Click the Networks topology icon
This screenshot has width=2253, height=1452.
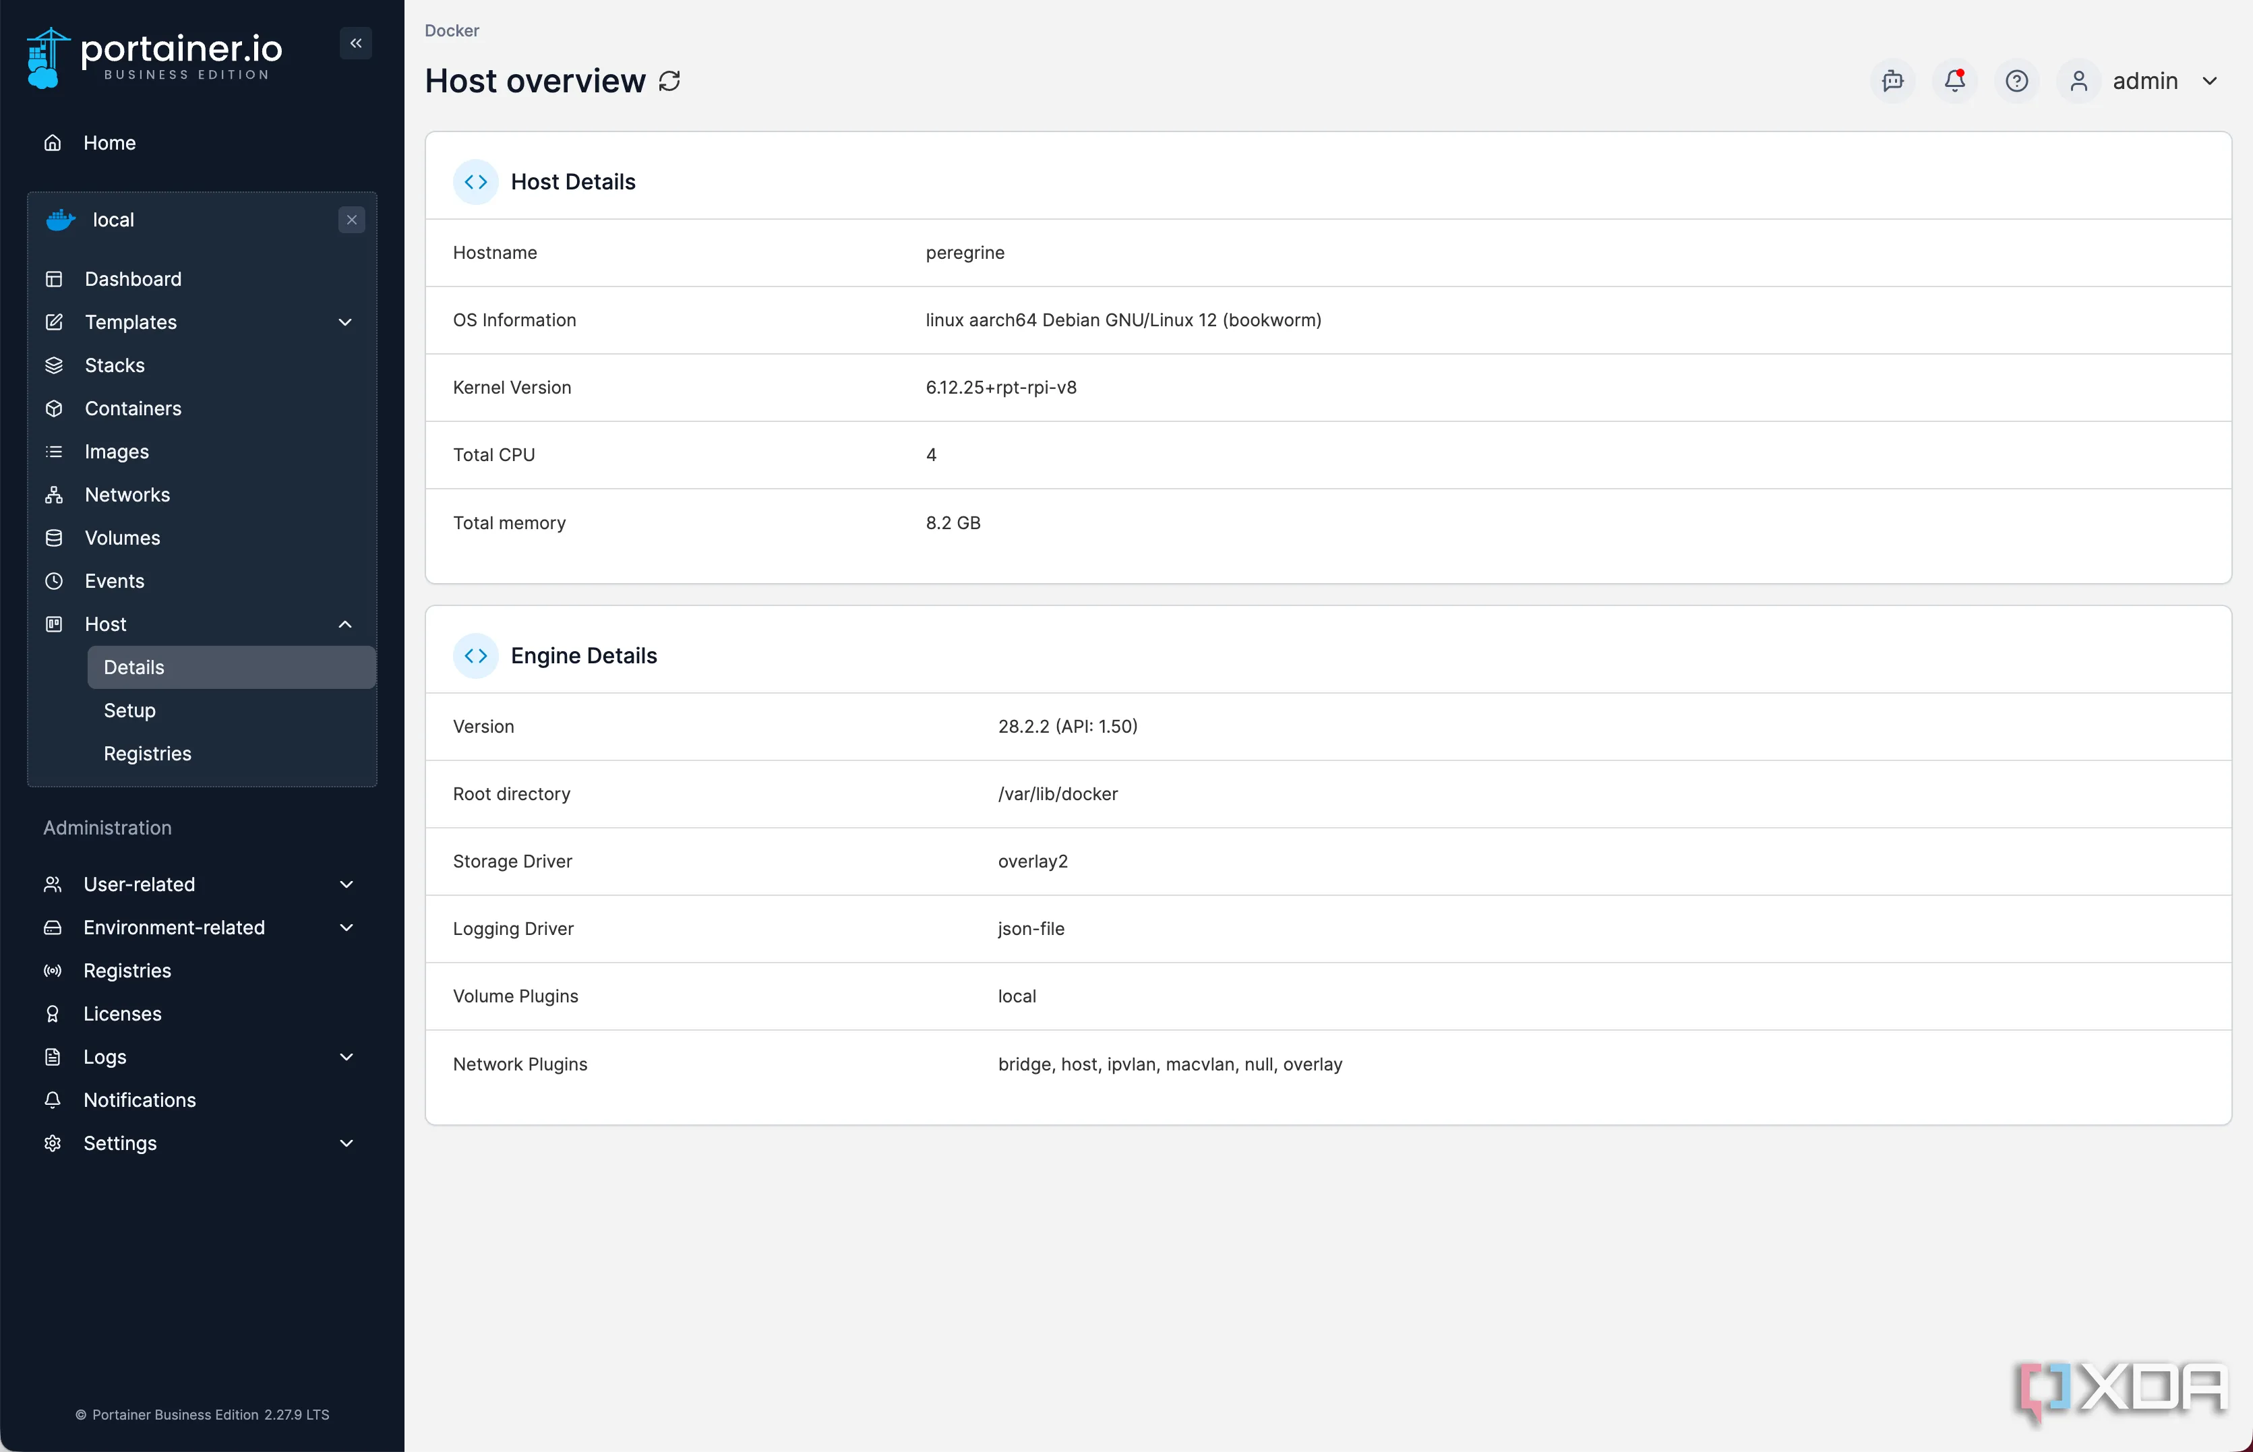[54, 495]
